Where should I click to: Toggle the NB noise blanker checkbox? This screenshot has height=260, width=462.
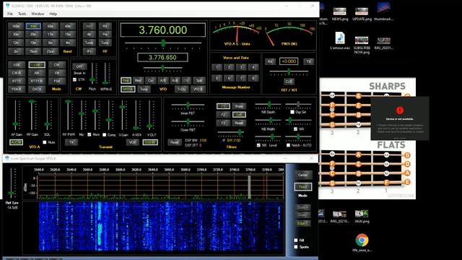coord(258,145)
